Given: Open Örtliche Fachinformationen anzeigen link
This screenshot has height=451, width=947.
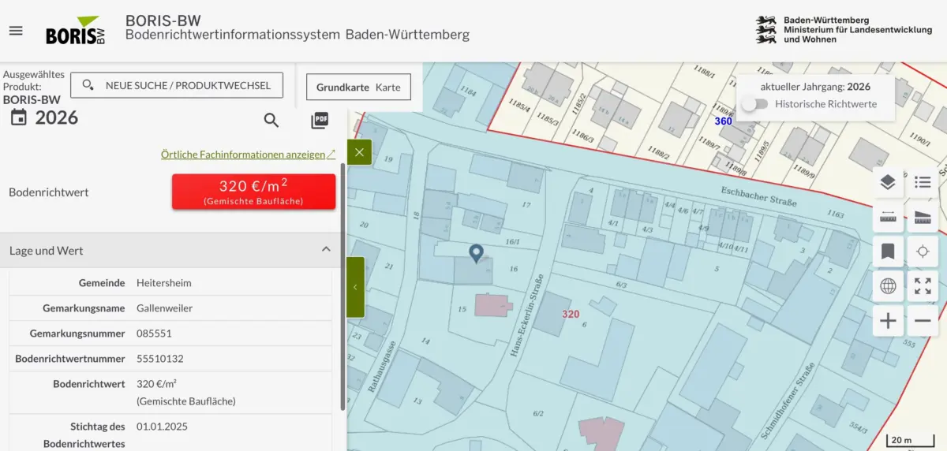Looking at the screenshot, I should 248,155.
